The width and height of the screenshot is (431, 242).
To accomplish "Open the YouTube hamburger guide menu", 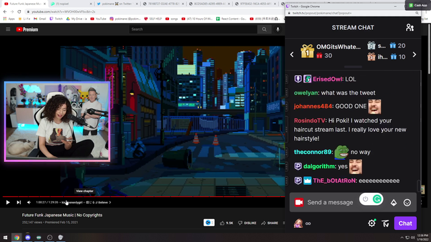I will click(x=8, y=30).
